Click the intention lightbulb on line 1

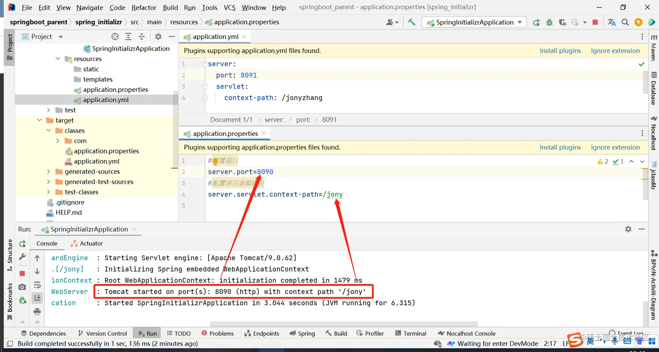pyautogui.click(x=215, y=161)
